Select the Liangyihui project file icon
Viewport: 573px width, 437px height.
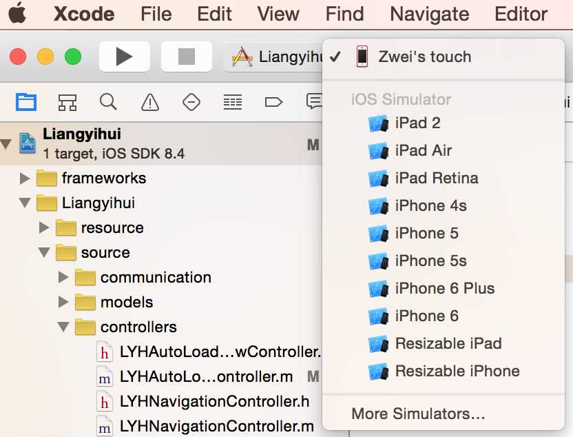28,143
